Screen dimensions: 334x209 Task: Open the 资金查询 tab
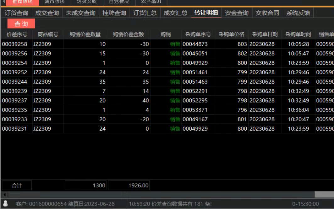click(x=237, y=13)
